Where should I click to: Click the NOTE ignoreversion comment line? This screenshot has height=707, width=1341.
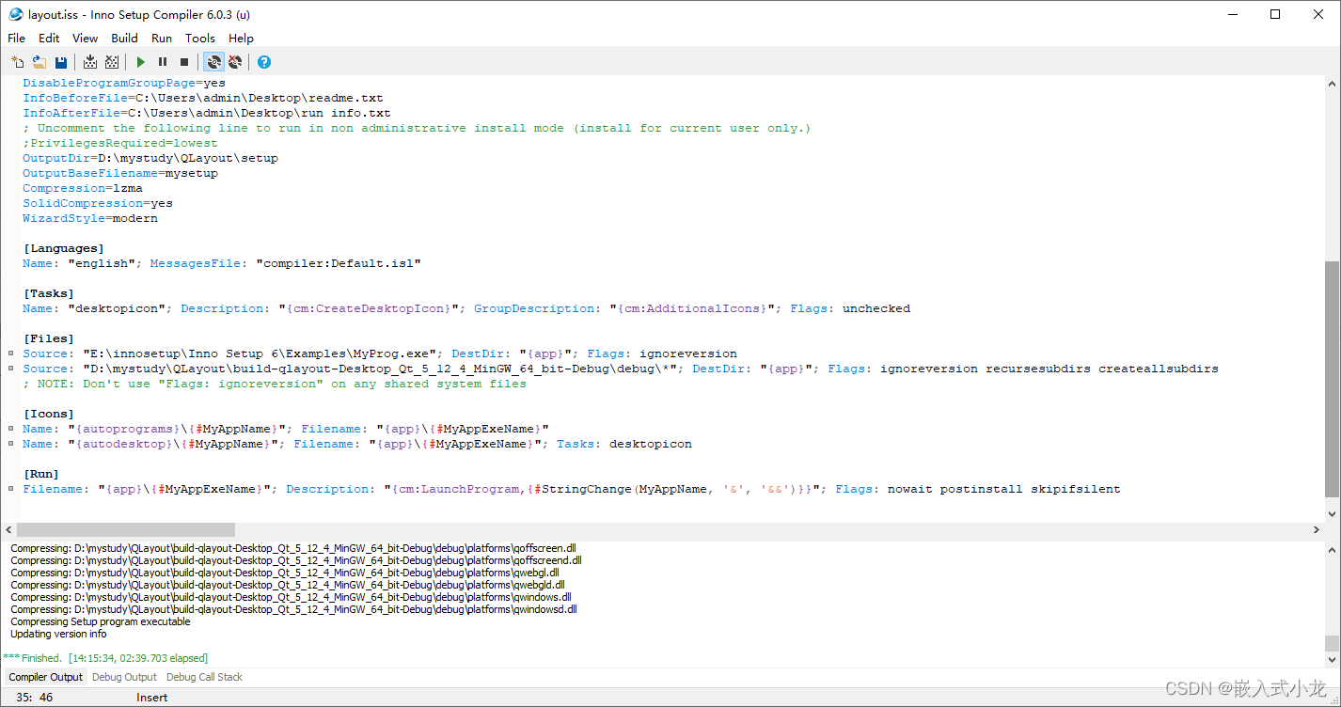click(x=275, y=384)
